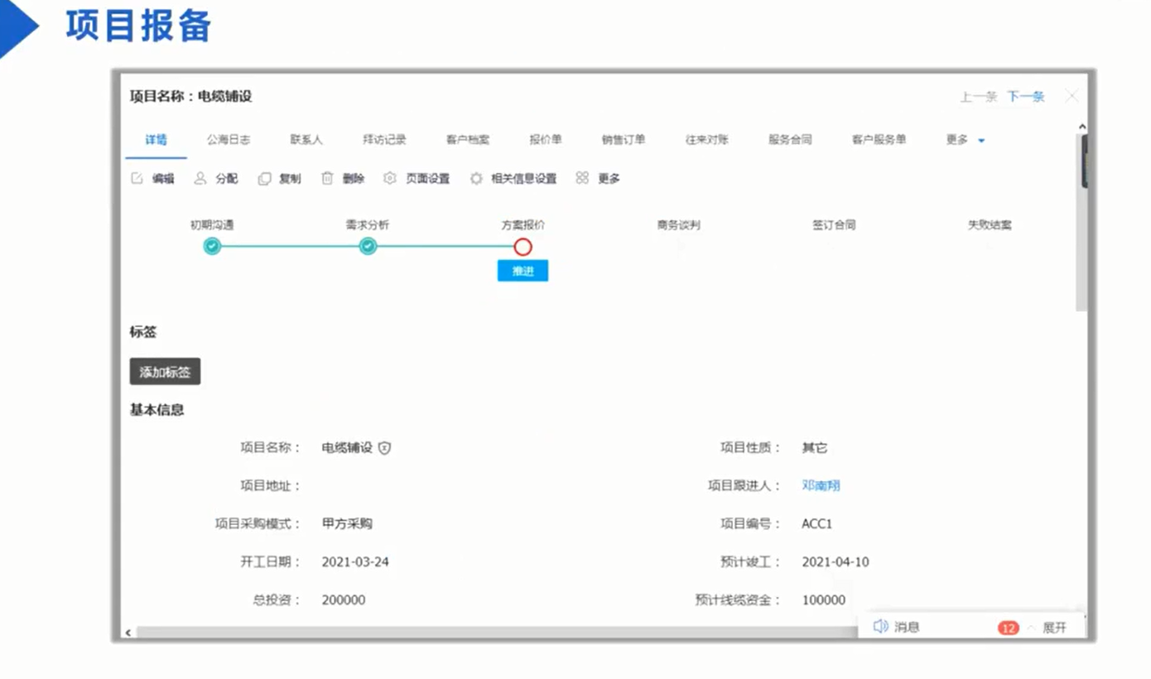
Task: Click the 复制 copy icon
Action: point(264,178)
